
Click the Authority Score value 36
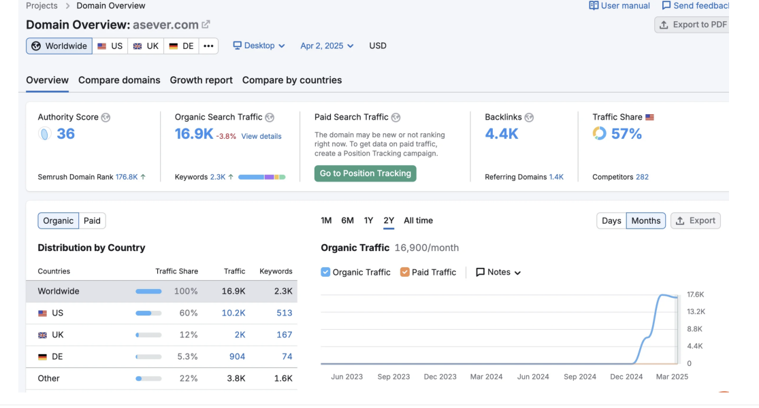pyautogui.click(x=66, y=134)
